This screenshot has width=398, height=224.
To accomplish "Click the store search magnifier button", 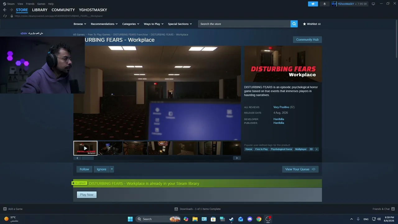I will click(294, 24).
